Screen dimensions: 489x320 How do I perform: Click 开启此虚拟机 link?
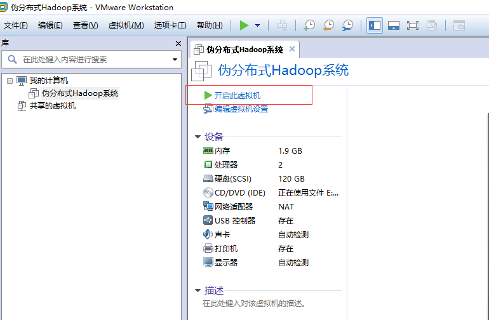[238, 95]
